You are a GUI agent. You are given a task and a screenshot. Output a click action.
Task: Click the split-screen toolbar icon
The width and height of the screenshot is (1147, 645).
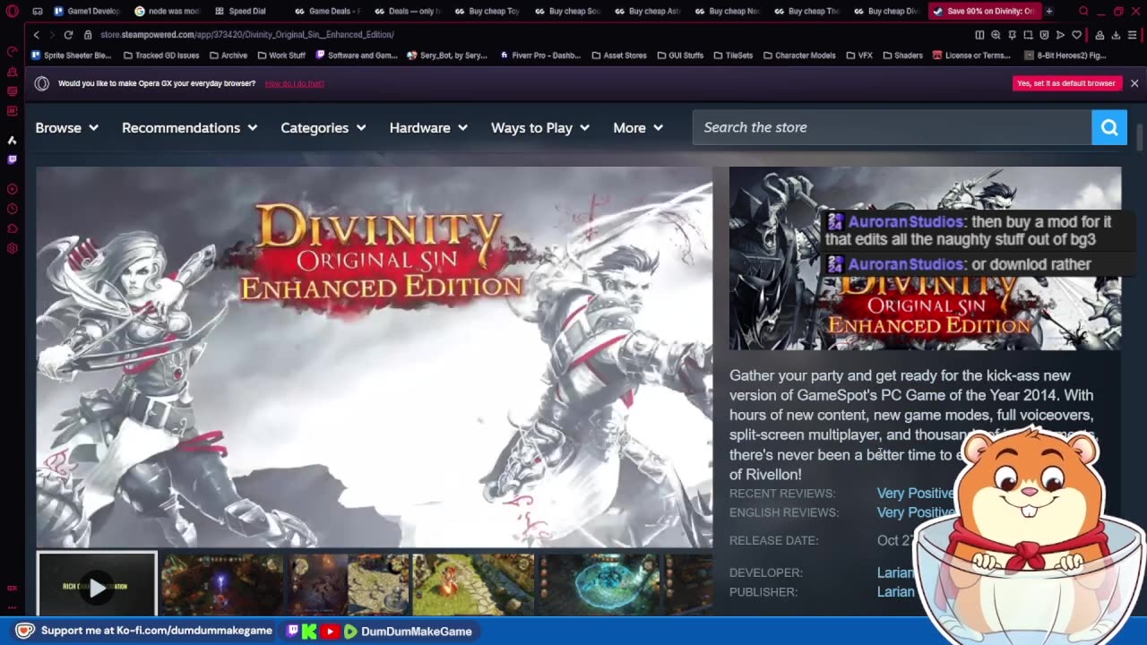[979, 35]
